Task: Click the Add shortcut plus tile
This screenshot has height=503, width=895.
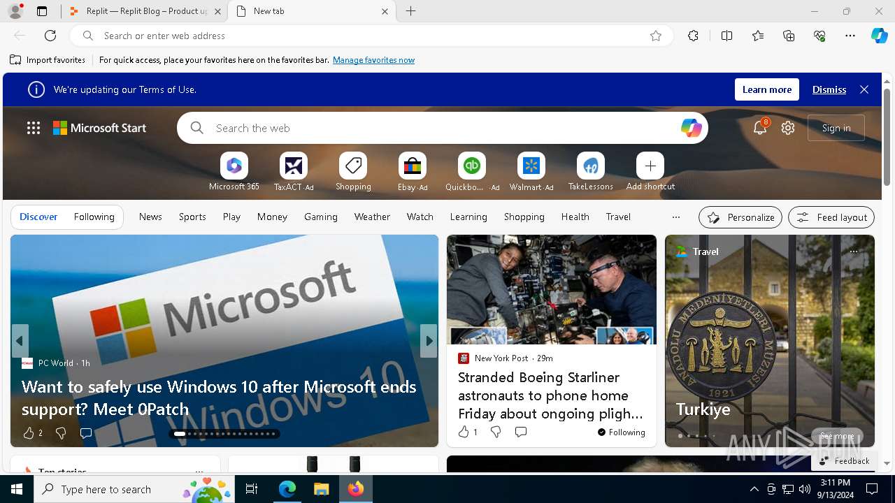Action: tap(650, 166)
